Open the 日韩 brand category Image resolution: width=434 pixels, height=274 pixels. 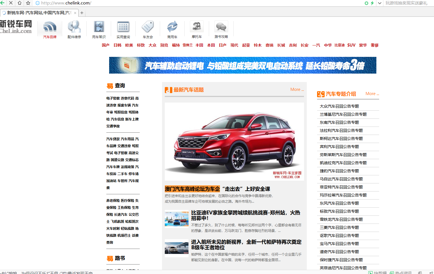[117, 45]
